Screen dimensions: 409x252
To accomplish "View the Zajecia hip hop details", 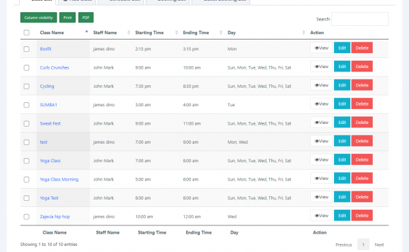I will [321, 215].
